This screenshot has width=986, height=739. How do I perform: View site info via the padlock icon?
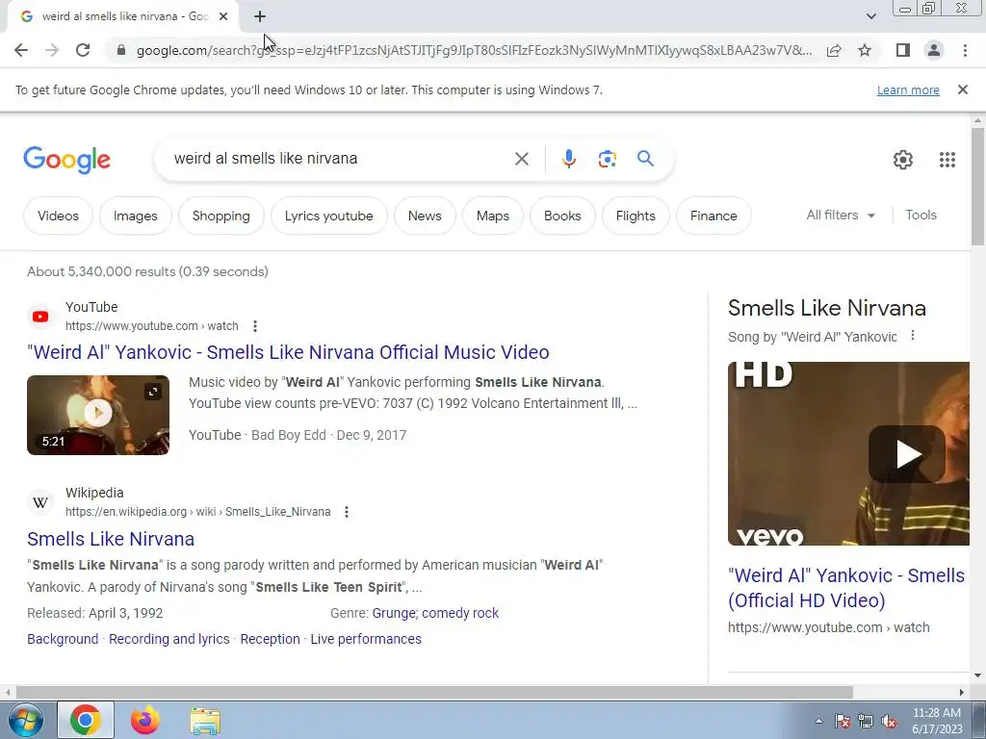[121, 50]
